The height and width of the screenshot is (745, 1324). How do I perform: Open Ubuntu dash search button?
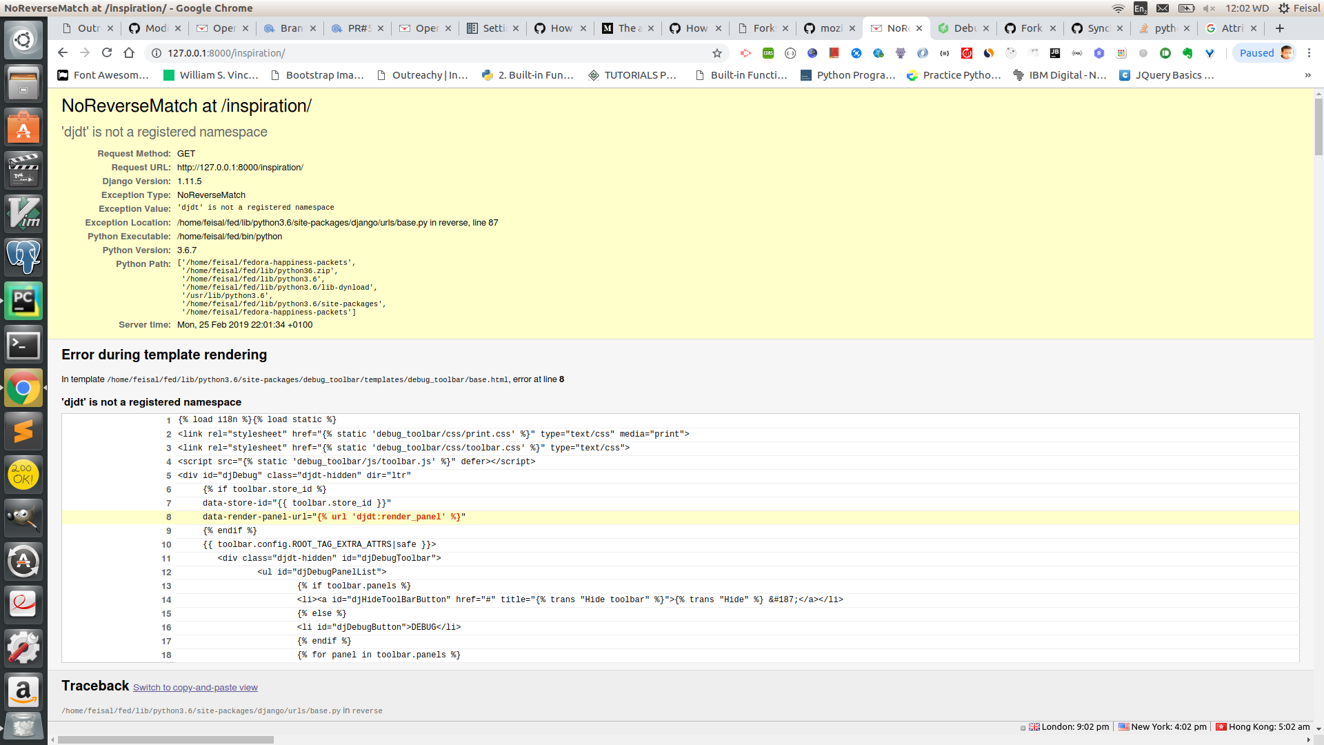[x=23, y=40]
